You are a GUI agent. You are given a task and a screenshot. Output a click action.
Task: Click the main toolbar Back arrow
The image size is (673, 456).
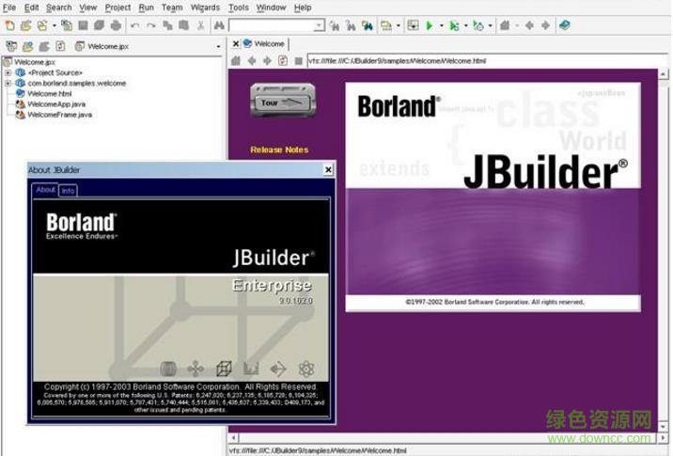(529, 25)
